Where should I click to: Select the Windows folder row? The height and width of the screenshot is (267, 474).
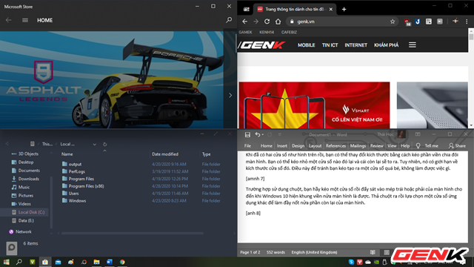pos(141,201)
